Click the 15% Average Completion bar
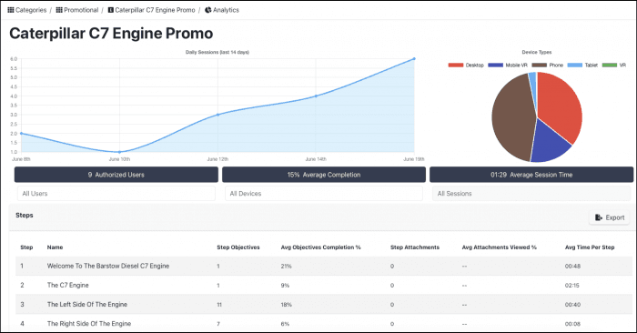The width and height of the screenshot is (637, 333). (324, 175)
